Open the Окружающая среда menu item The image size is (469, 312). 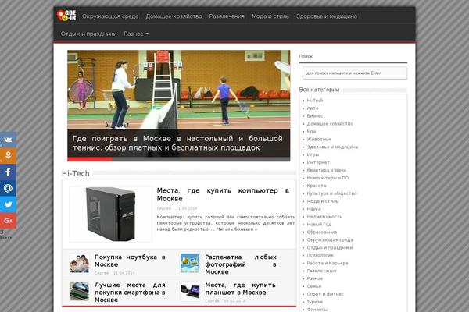(110, 16)
